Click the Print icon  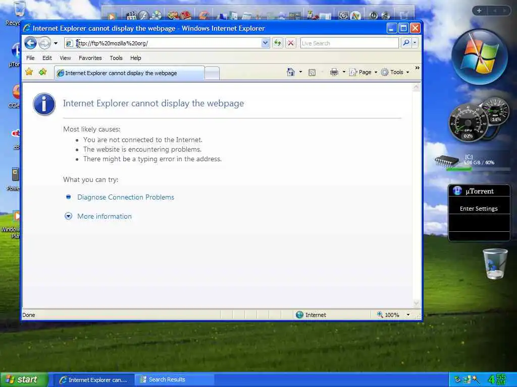pos(334,72)
